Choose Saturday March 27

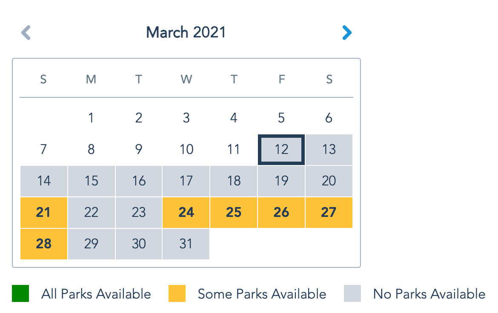[329, 212]
